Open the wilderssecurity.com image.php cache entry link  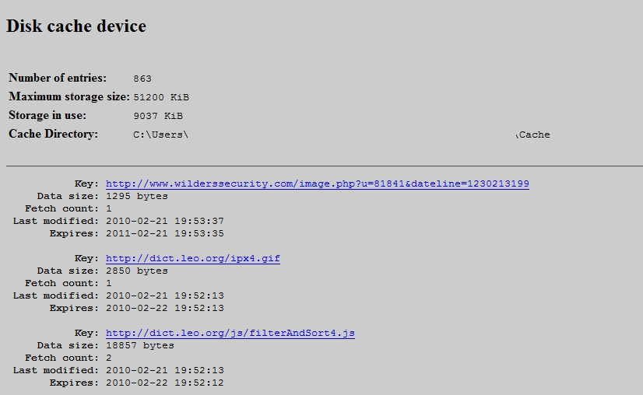click(x=317, y=184)
